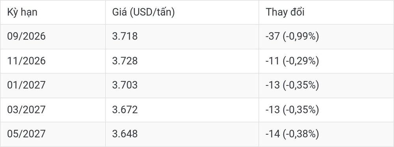
Task: Select the 01/2027 term cell
Action: [26, 85]
